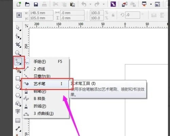Screen dimensions: 170x136
Task: Select the Smart fill tool
Action: [x=18, y=70]
